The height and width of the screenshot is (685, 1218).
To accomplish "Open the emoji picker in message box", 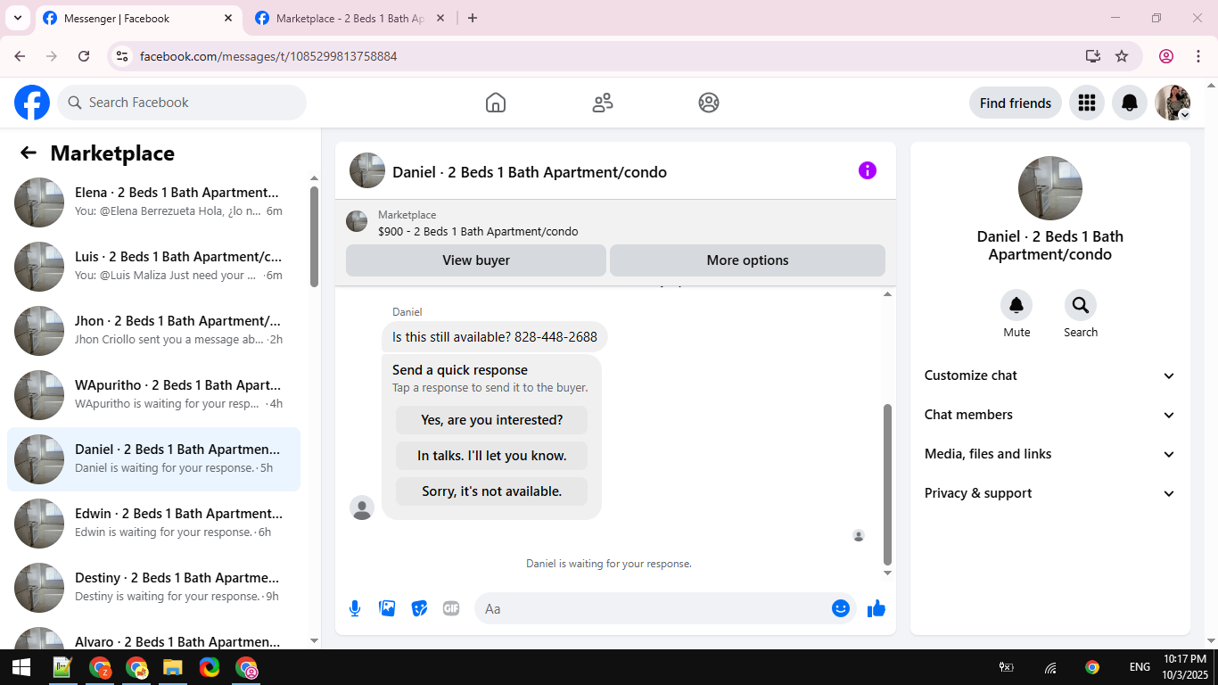I will tap(841, 608).
